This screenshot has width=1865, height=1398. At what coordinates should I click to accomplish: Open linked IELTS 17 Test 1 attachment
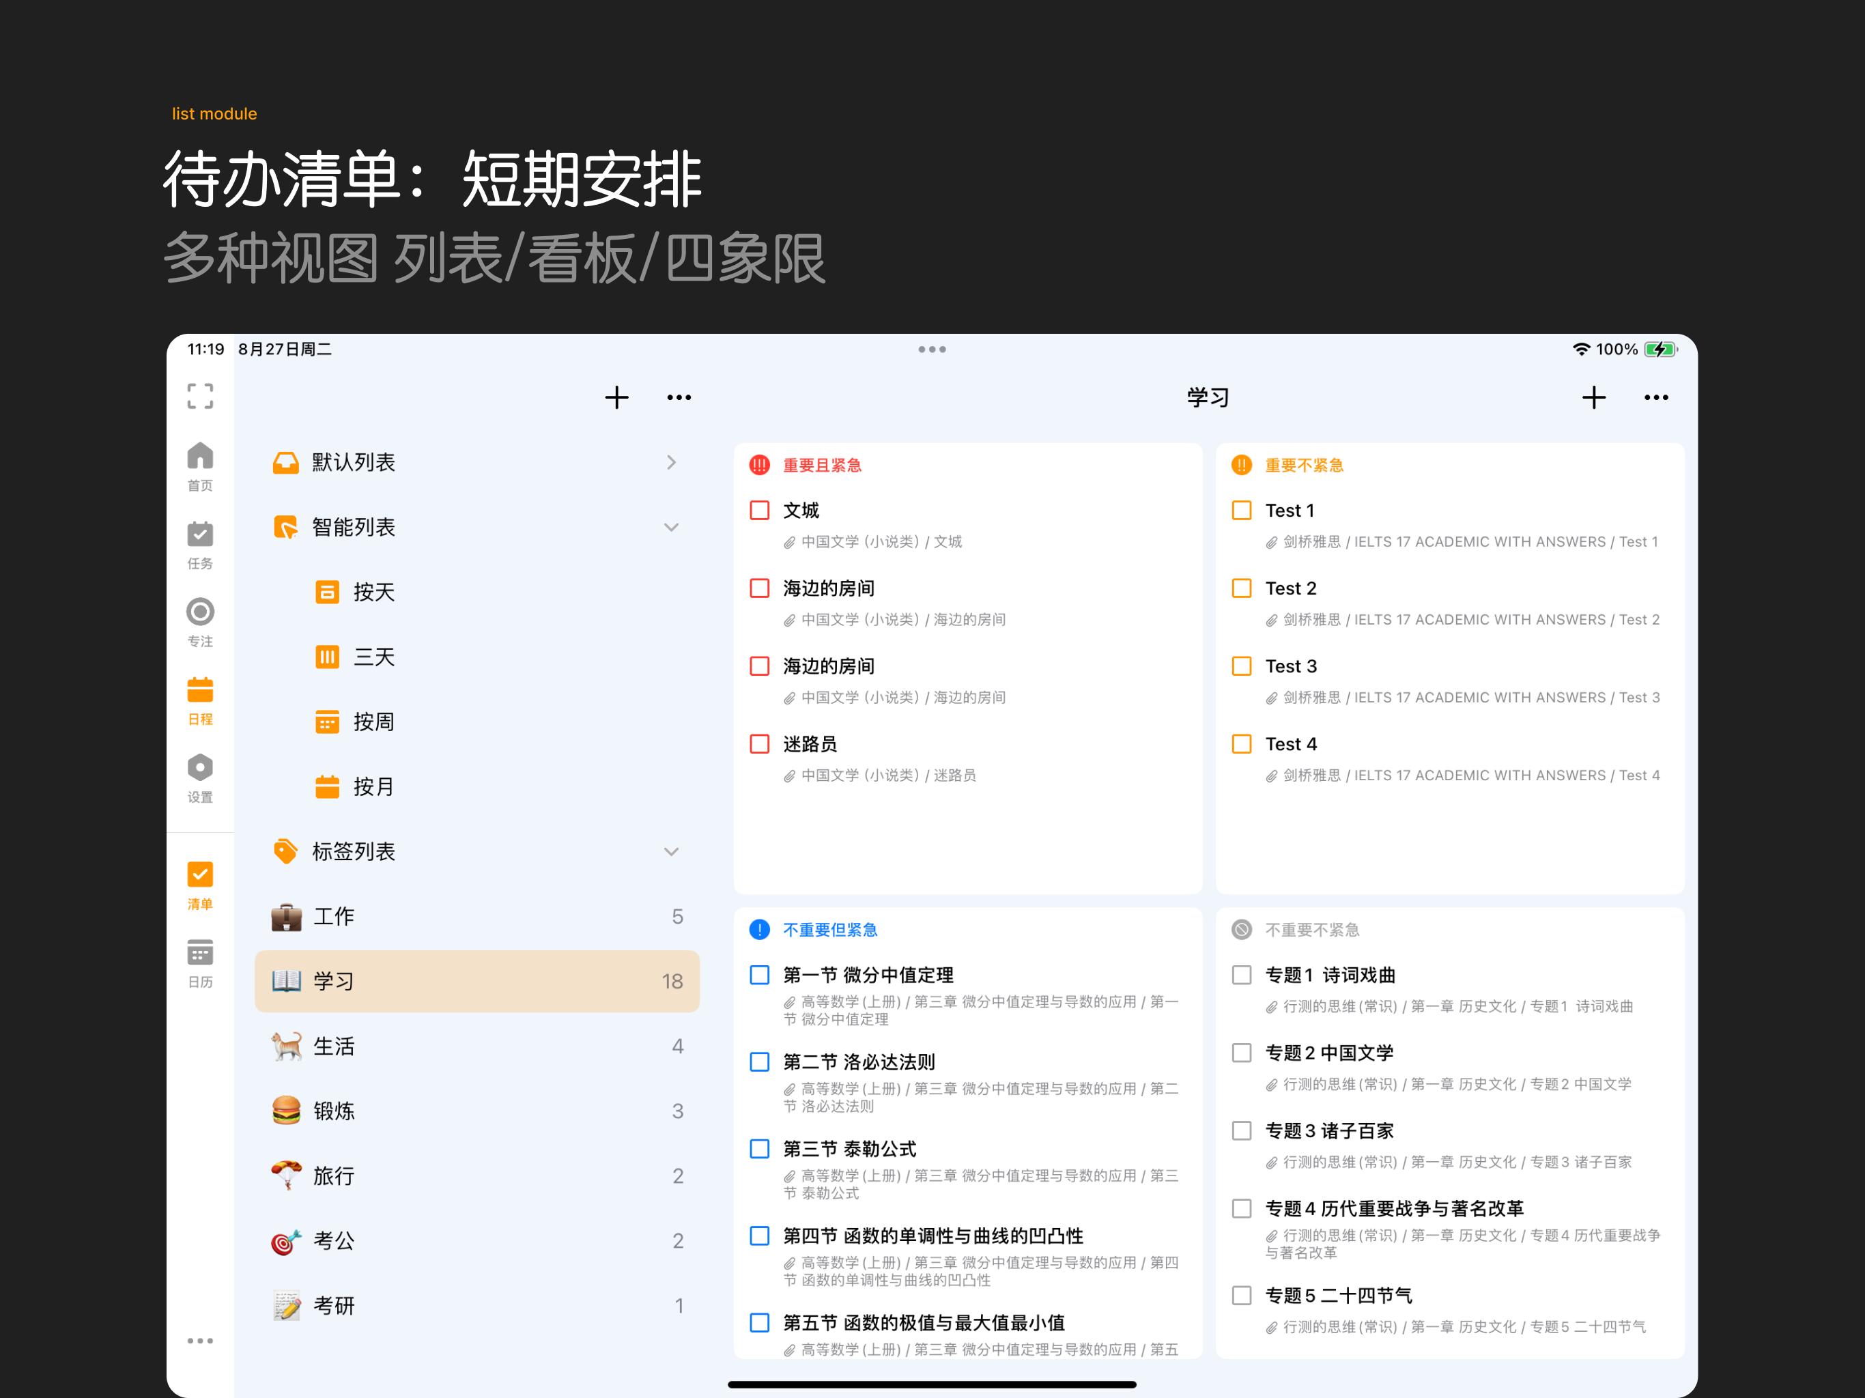click(1463, 541)
